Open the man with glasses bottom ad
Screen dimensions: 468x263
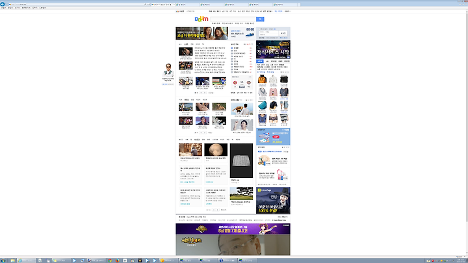(233, 245)
